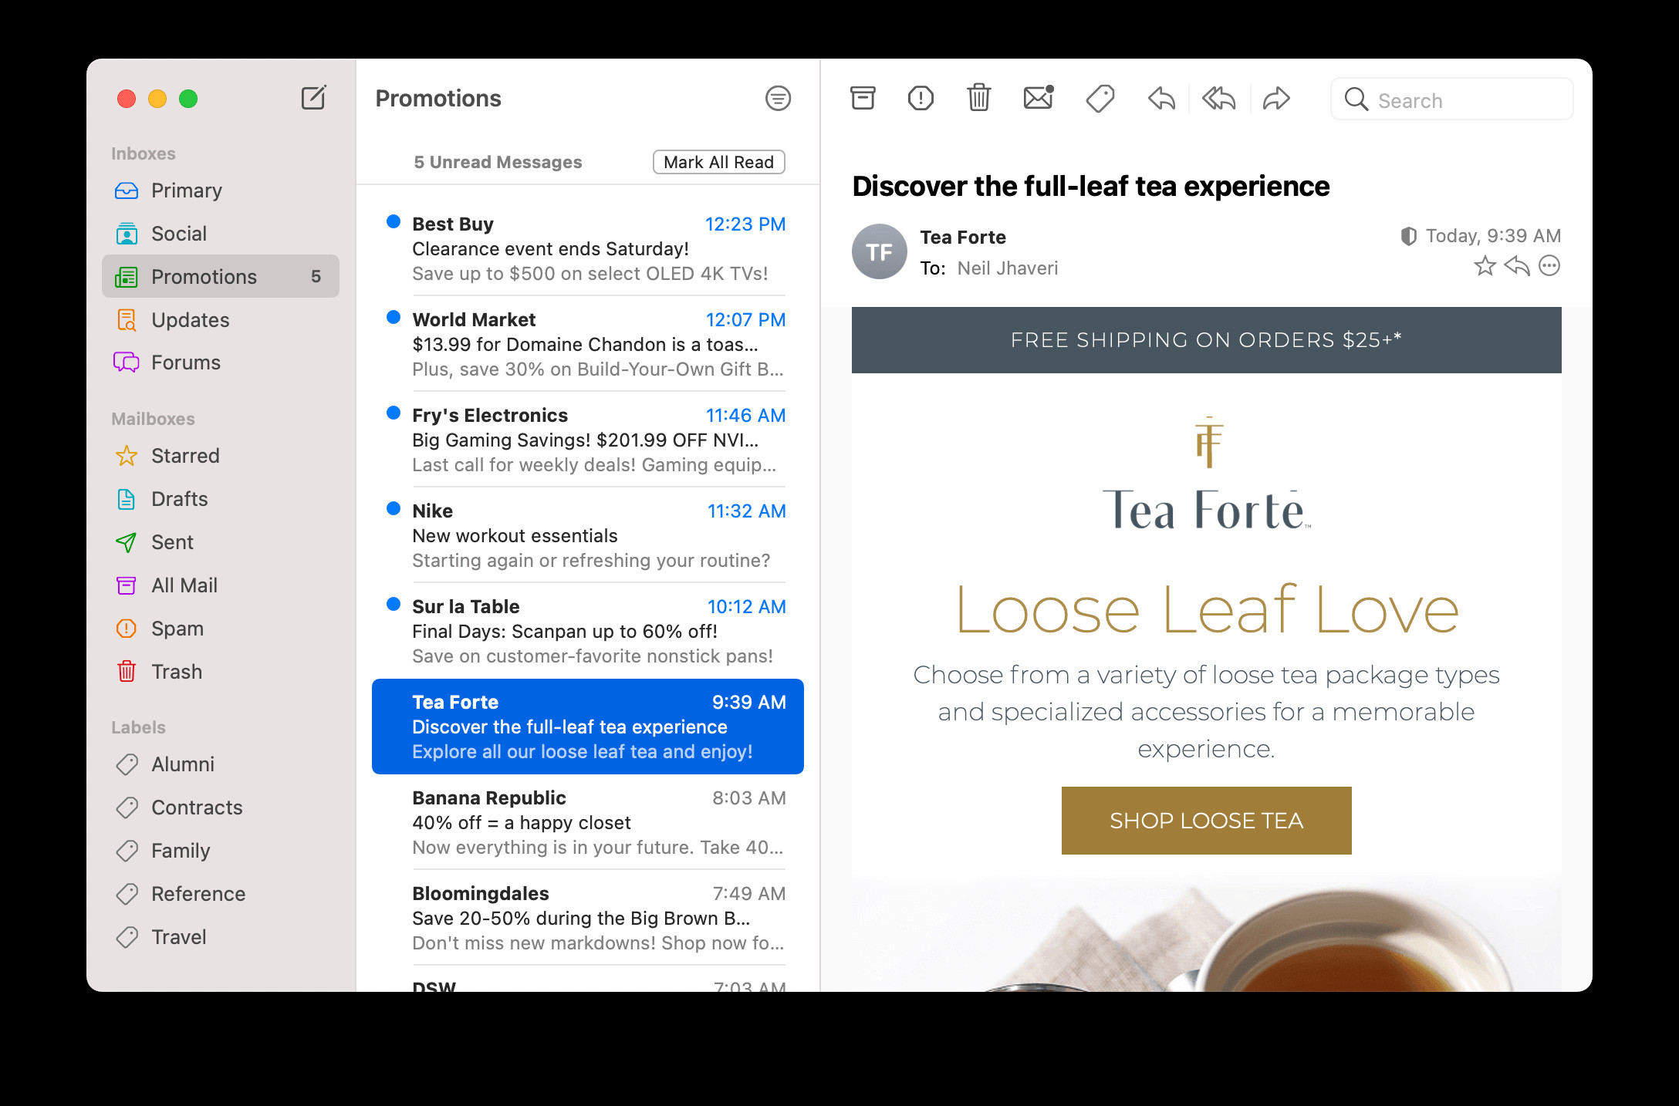This screenshot has height=1106, width=1679.
Task: Delete the email using trash toolbar icon
Action: 978,99
